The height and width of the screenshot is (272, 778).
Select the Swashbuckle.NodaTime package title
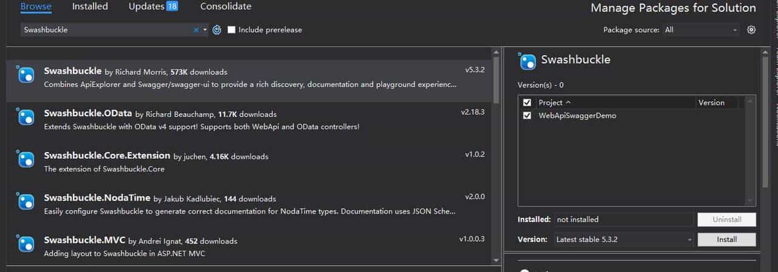97,198
